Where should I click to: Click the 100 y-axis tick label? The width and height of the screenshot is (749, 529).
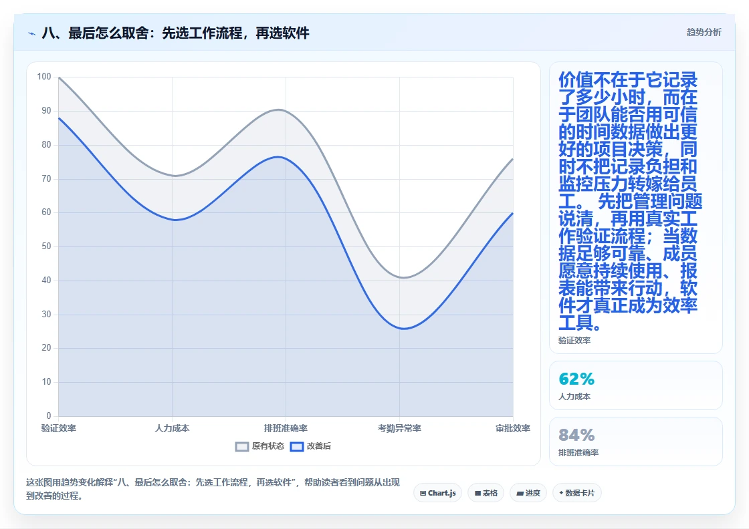44,77
